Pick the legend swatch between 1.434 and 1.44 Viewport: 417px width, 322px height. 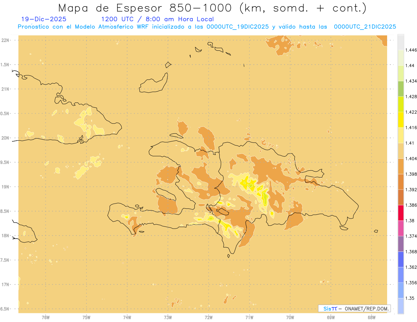(401, 73)
